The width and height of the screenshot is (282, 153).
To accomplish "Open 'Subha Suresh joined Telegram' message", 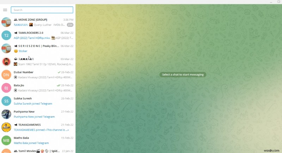I will point(33,104).
